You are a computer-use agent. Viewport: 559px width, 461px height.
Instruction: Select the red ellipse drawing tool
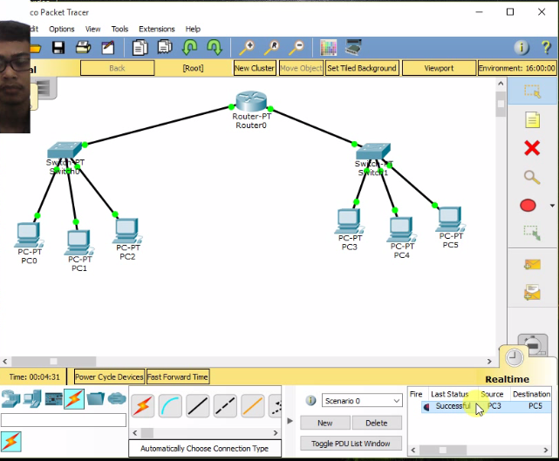tap(528, 206)
